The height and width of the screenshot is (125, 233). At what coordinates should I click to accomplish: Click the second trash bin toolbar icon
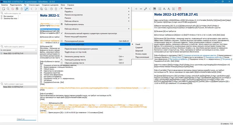[56, 9]
